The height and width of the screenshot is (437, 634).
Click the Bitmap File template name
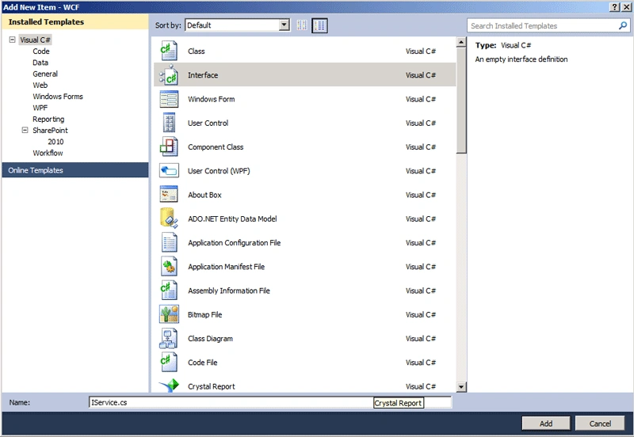[204, 314]
